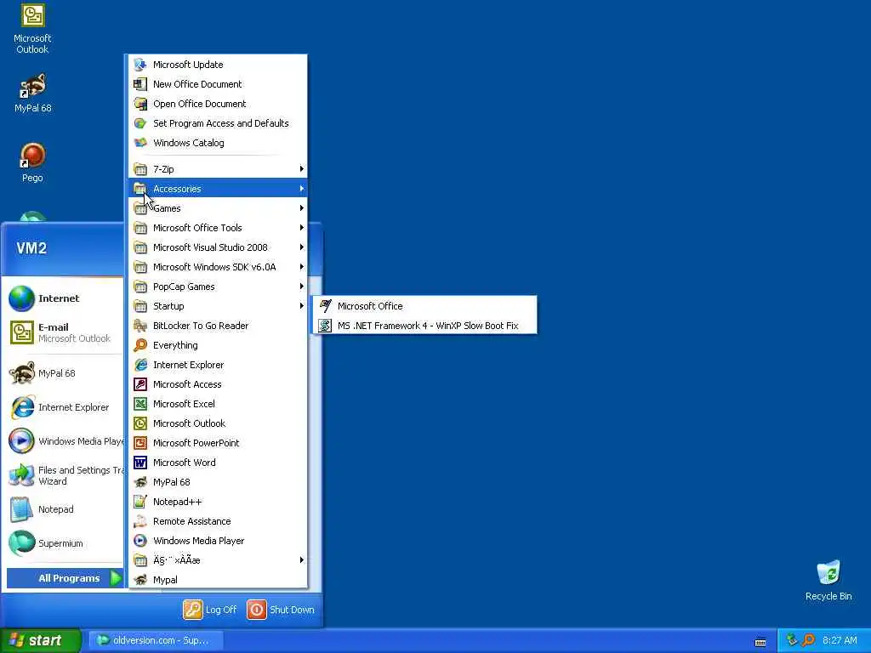This screenshot has width=871, height=653.
Task: Select Microsoft Office in the Startup submenu
Action: pos(425,306)
